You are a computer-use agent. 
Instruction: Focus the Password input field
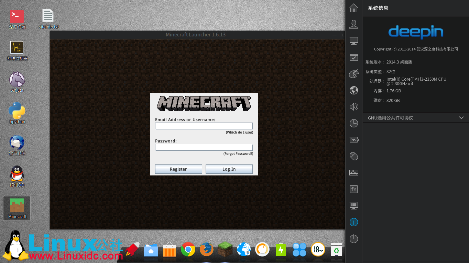pyautogui.click(x=204, y=147)
